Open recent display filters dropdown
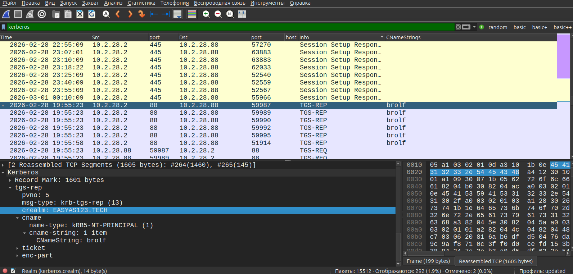The image size is (573, 274). (x=474, y=27)
